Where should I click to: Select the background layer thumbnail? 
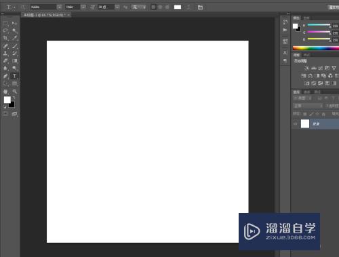pos(305,124)
